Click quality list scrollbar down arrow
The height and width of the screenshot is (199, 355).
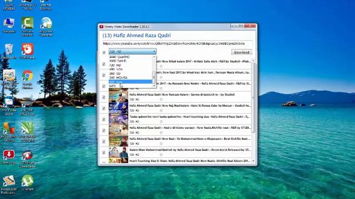tap(154, 86)
